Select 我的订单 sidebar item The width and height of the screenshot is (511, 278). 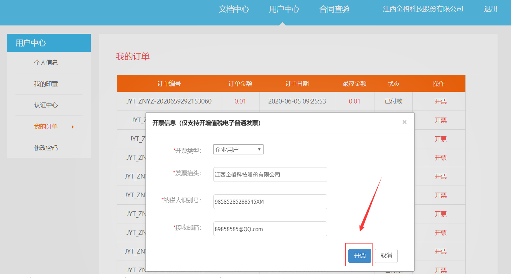coord(46,127)
